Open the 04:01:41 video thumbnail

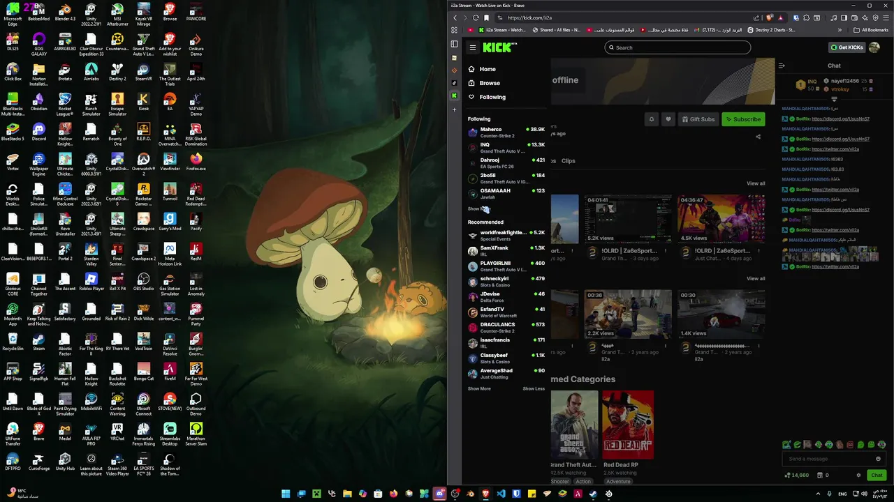pyautogui.click(x=628, y=219)
